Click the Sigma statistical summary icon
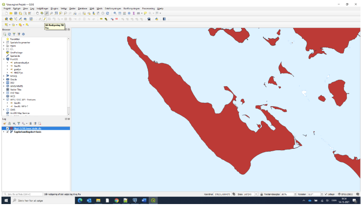Image resolution: width=362 pixels, height=206 pixels. click(x=134, y=13)
